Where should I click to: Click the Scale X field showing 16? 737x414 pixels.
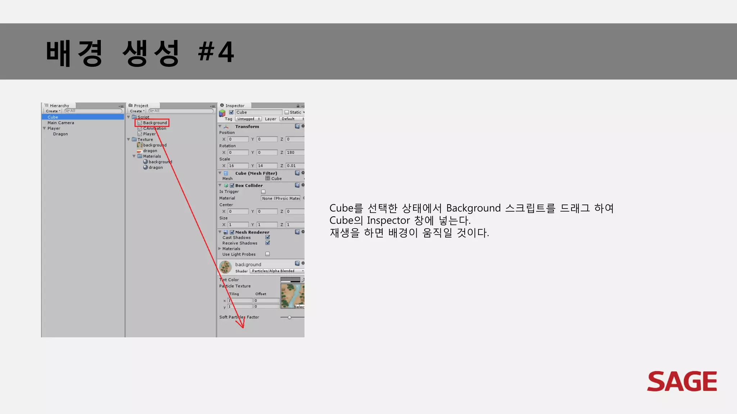click(238, 166)
